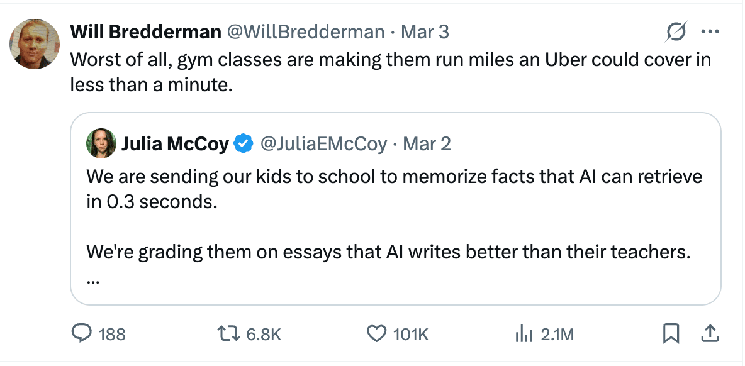Click Julia McCoy display name

pyautogui.click(x=174, y=144)
